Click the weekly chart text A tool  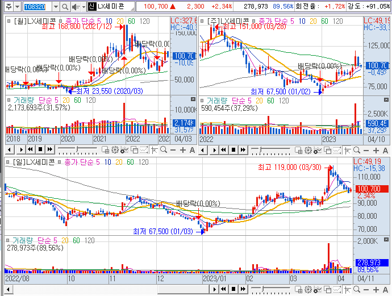click(x=385, y=150)
